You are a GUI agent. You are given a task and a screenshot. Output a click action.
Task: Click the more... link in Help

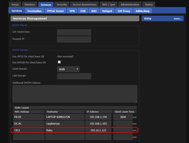178,19
